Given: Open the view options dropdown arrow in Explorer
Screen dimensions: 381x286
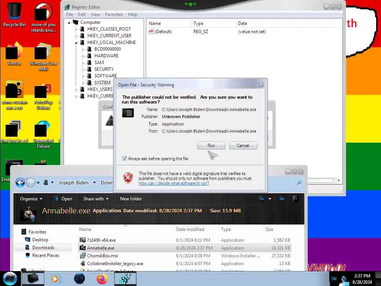Looking at the screenshot, I should [270, 199].
